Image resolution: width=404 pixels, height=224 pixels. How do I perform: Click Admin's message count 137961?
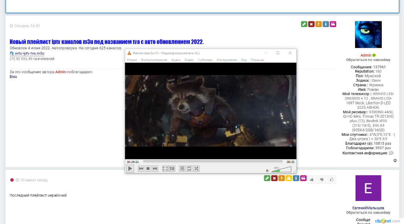click(x=379, y=67)
